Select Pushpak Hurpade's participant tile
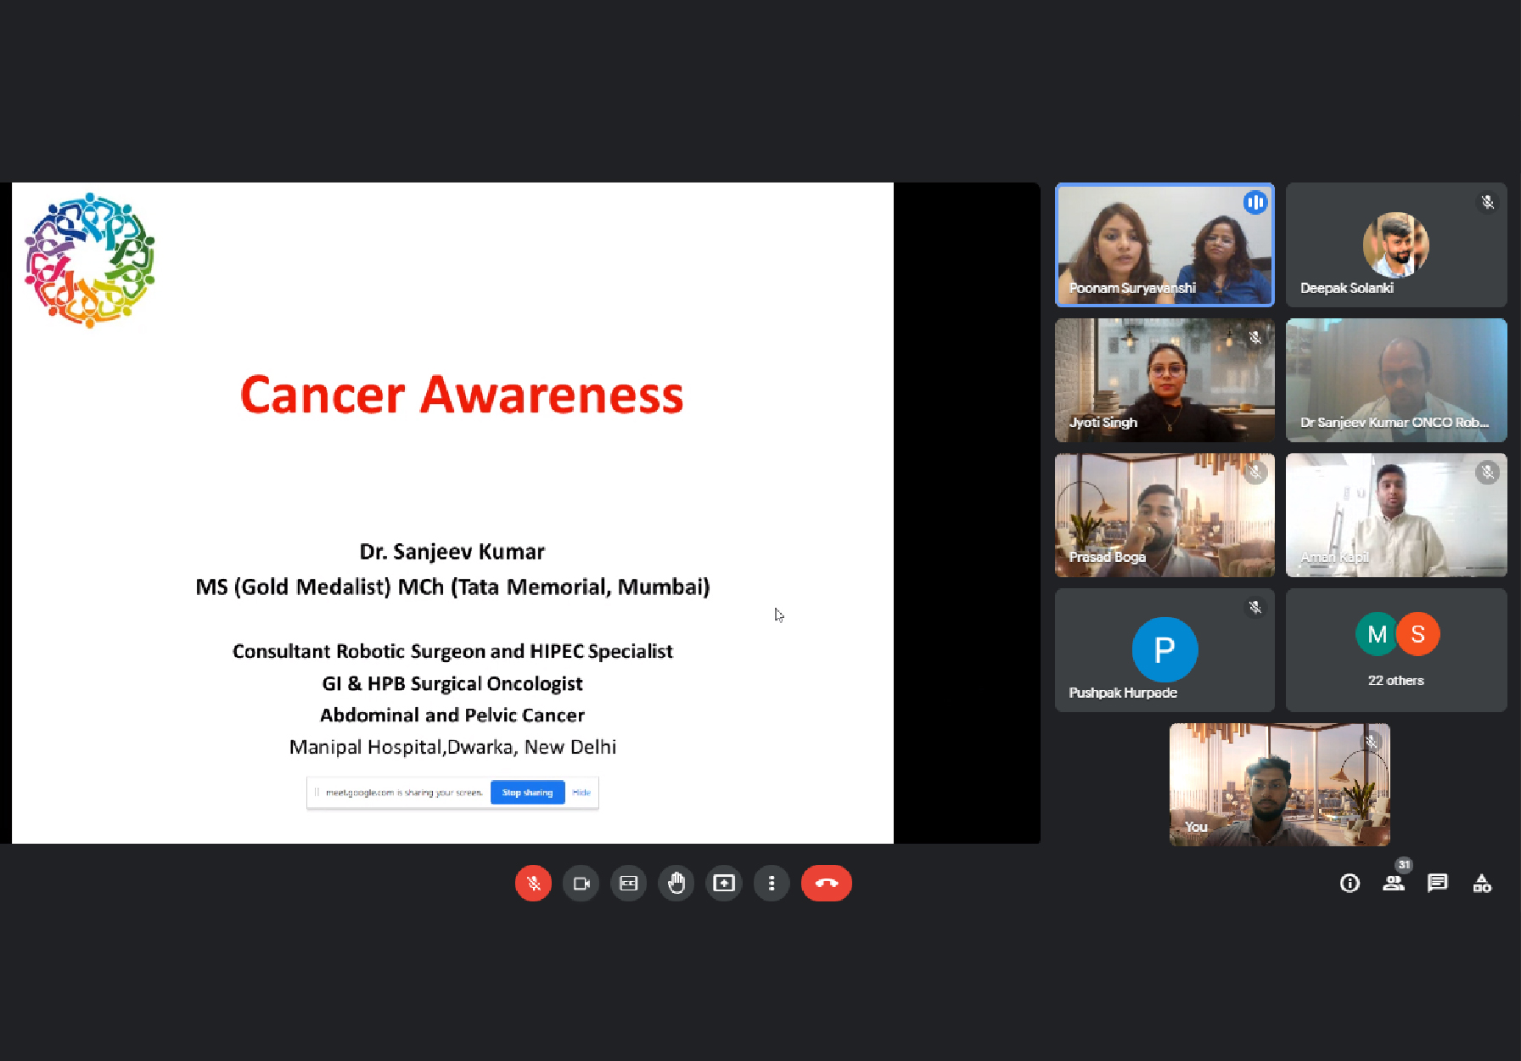The image size is (1521, 1061). pos(1164,650)
